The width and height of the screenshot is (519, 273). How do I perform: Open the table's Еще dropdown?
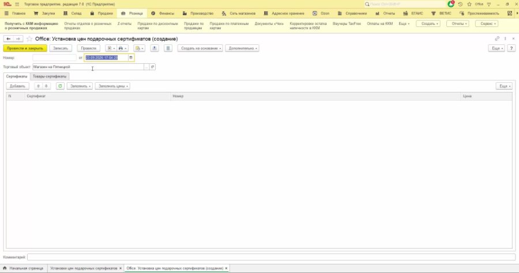click(504, 86)
